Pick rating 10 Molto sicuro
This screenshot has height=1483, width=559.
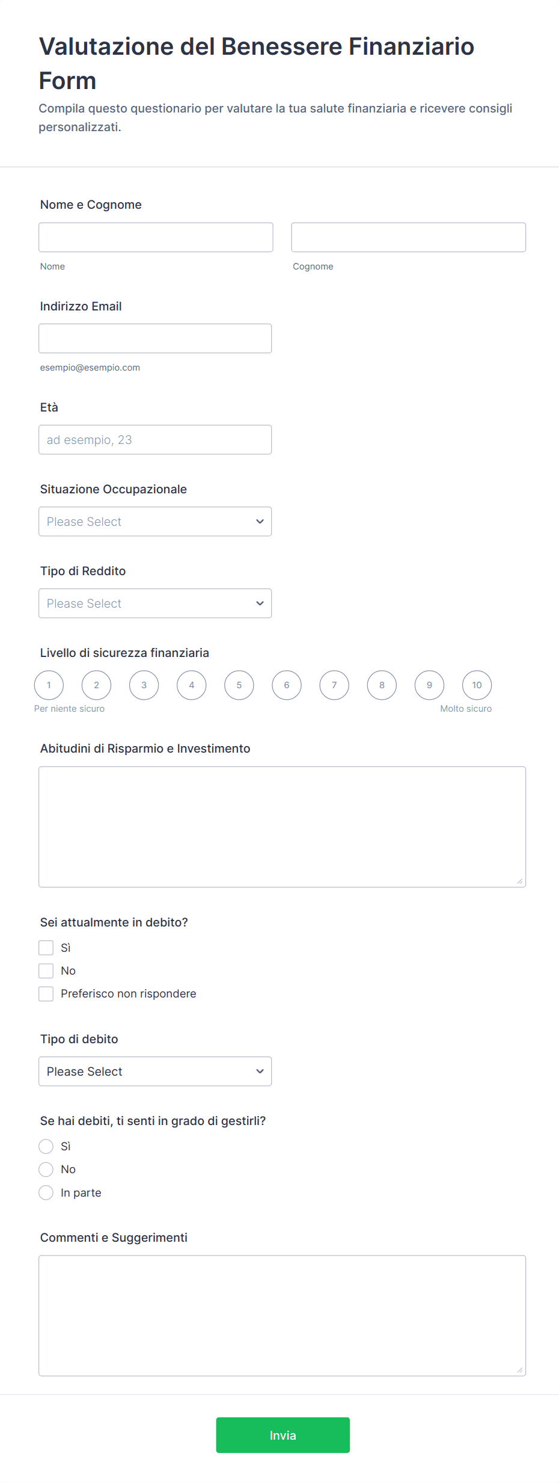(477, 685)
